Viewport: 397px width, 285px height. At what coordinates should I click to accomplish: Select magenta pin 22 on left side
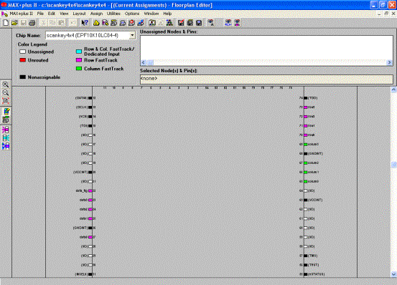point(90,191)
